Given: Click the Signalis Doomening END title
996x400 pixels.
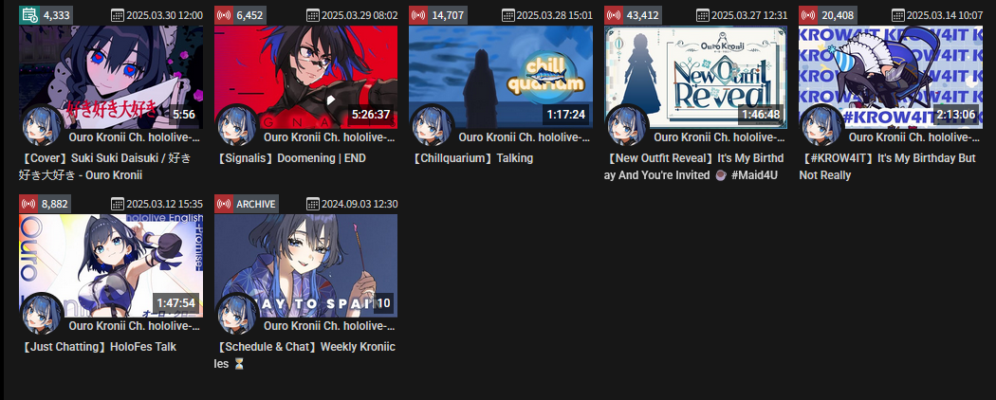Looking at the screenshot, I should point(289,158).
